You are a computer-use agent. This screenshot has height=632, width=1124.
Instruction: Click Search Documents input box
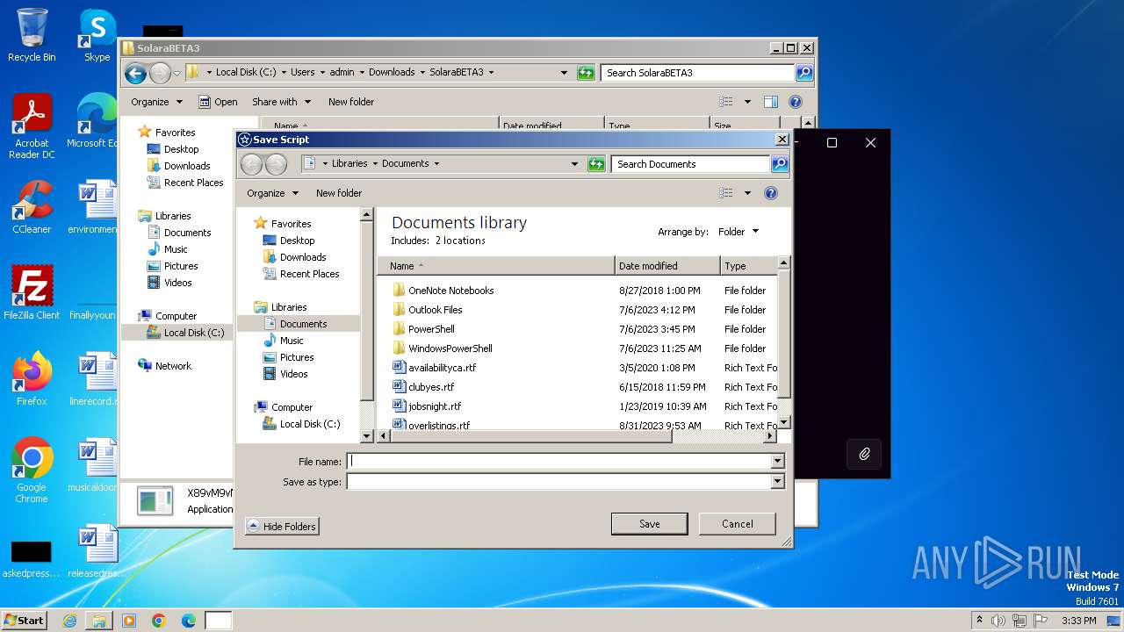point(691,164)
